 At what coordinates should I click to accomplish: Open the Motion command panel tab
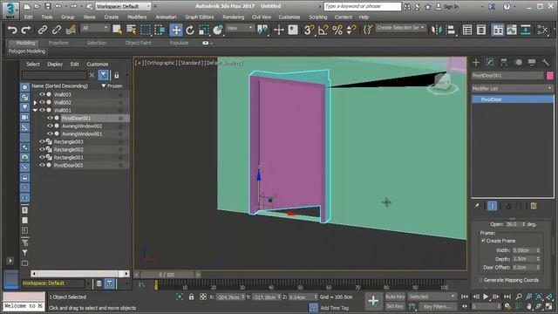518,63
